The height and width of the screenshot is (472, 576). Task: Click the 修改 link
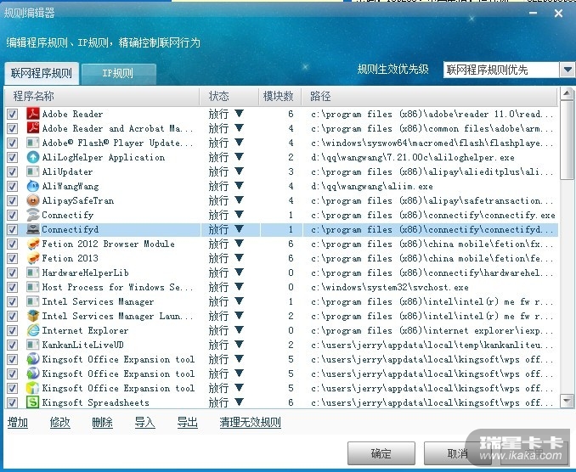click(x=59, y=423)
